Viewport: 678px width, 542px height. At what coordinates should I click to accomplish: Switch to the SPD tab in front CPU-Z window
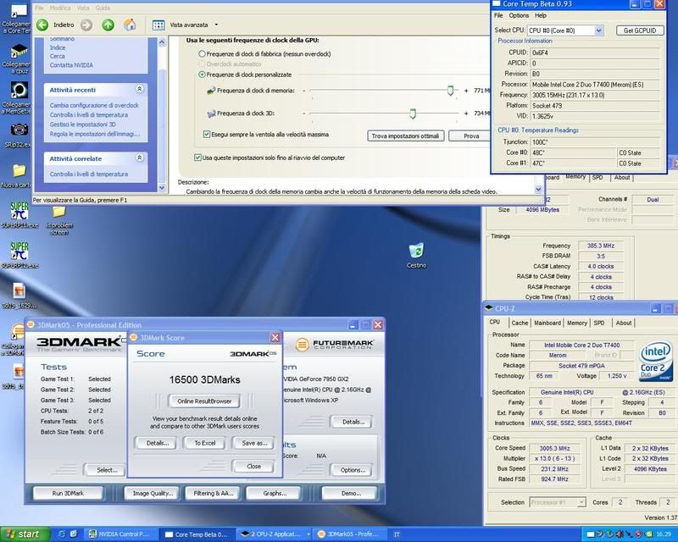point(599,323)
